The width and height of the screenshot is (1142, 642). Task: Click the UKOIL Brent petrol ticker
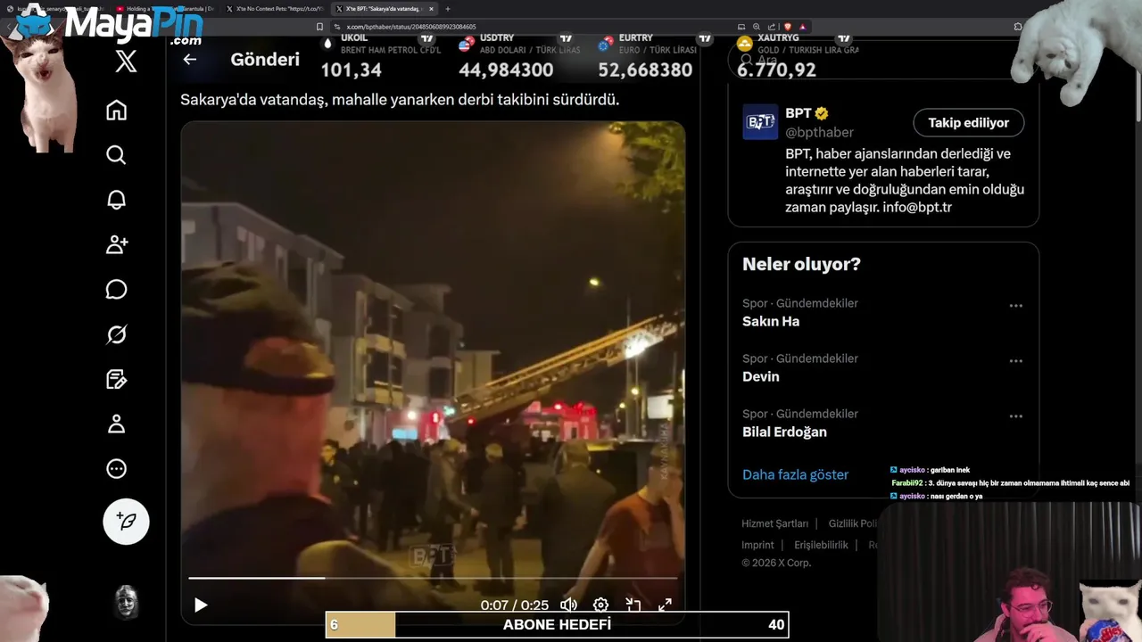coord(382,57)
